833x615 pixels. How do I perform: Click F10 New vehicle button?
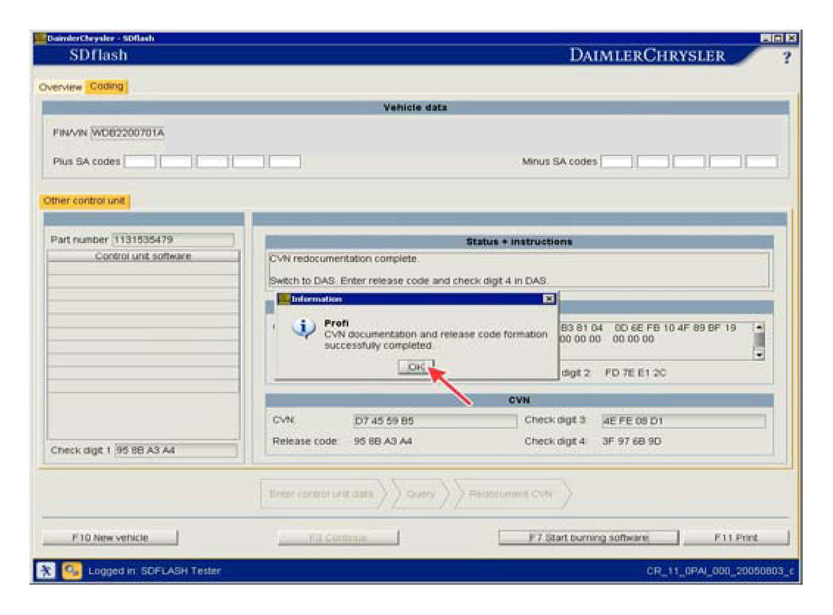pyautogui.click(x=110, y=538)
